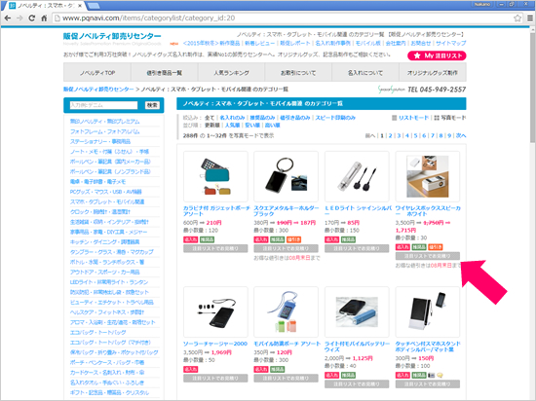The width and height of the screenshot is (536, 401).
Task: Open the フォトフレーム・フォトアルバム category
Action: tap(105, 131)
